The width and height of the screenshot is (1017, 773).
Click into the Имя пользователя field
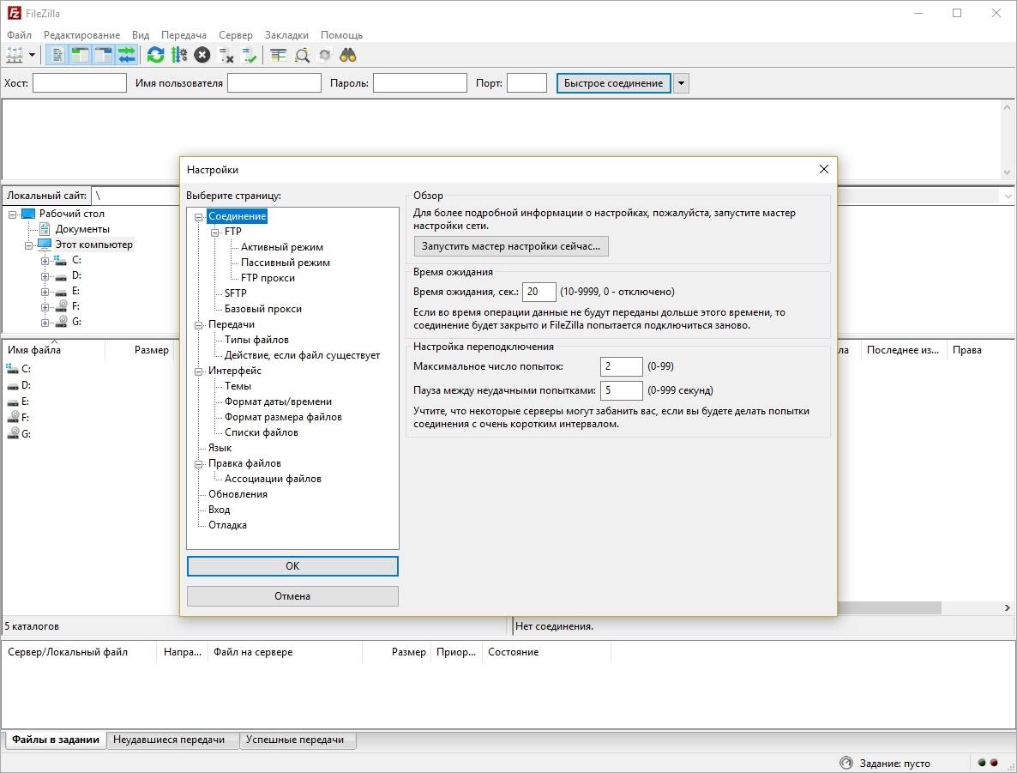274,83
